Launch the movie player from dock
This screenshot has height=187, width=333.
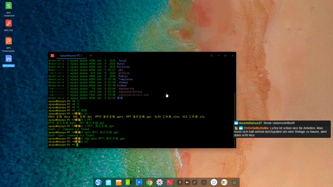point(139,182)
